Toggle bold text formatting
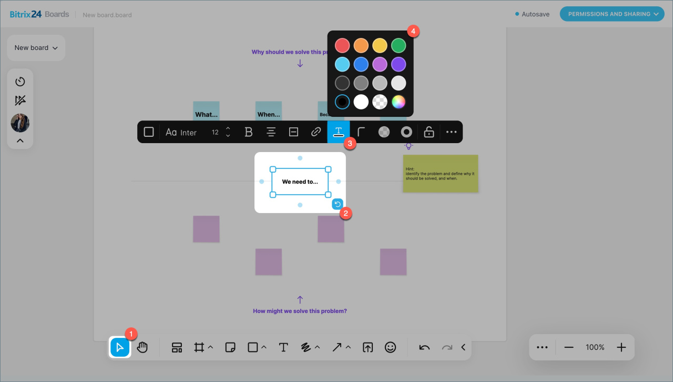Image resolution: width=673 pixels, height=382 pixels. (249, 132)
